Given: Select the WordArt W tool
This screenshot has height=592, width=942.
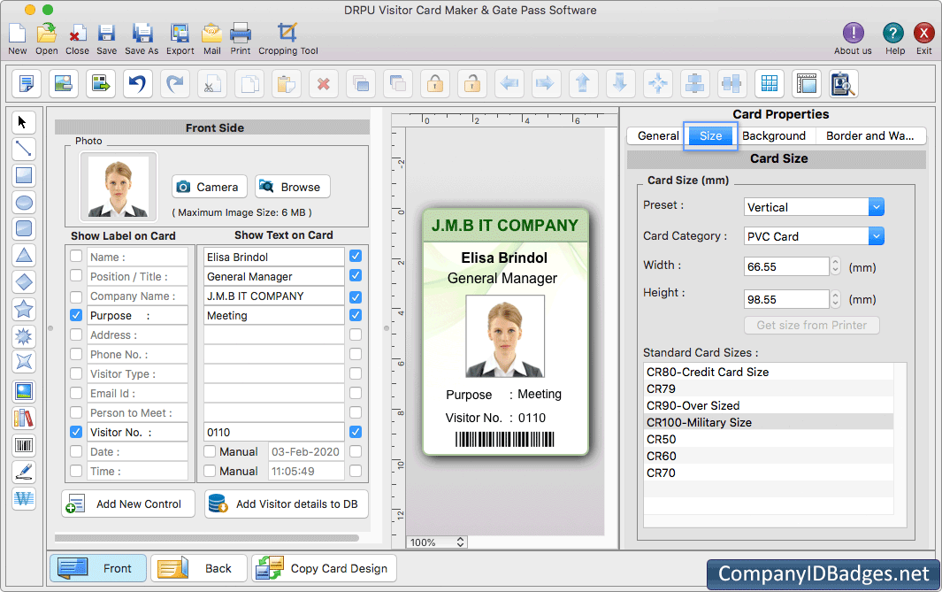Looking at the screenshot, I should point(23,498).
